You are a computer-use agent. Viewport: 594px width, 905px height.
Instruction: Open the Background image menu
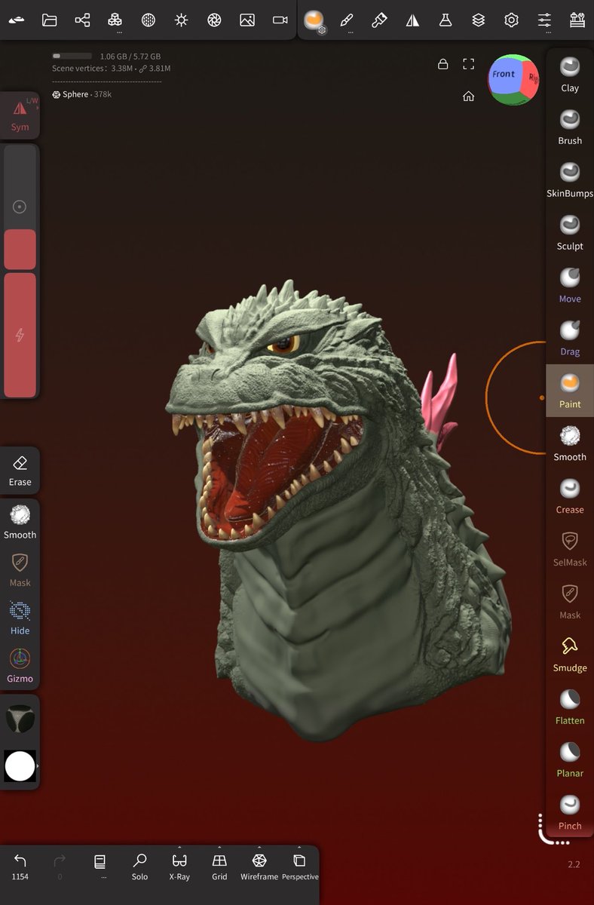click(247, 20)
